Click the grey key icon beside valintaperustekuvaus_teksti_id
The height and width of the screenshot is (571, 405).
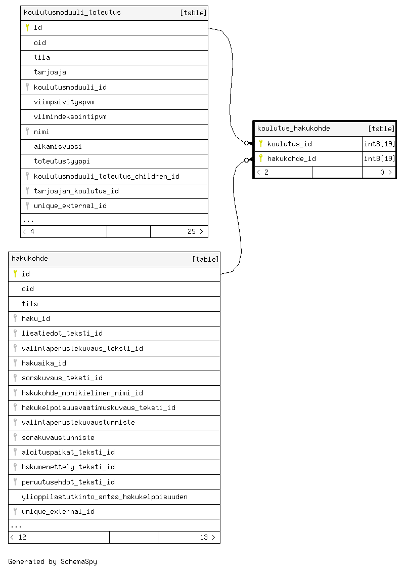pos(15,348)
